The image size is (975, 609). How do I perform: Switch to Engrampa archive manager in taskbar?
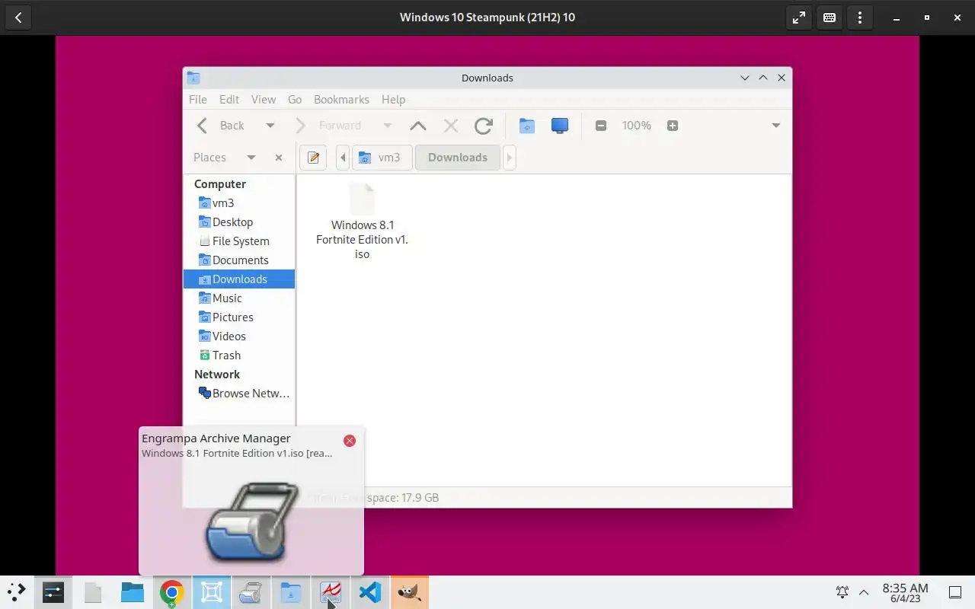(251, 591)
